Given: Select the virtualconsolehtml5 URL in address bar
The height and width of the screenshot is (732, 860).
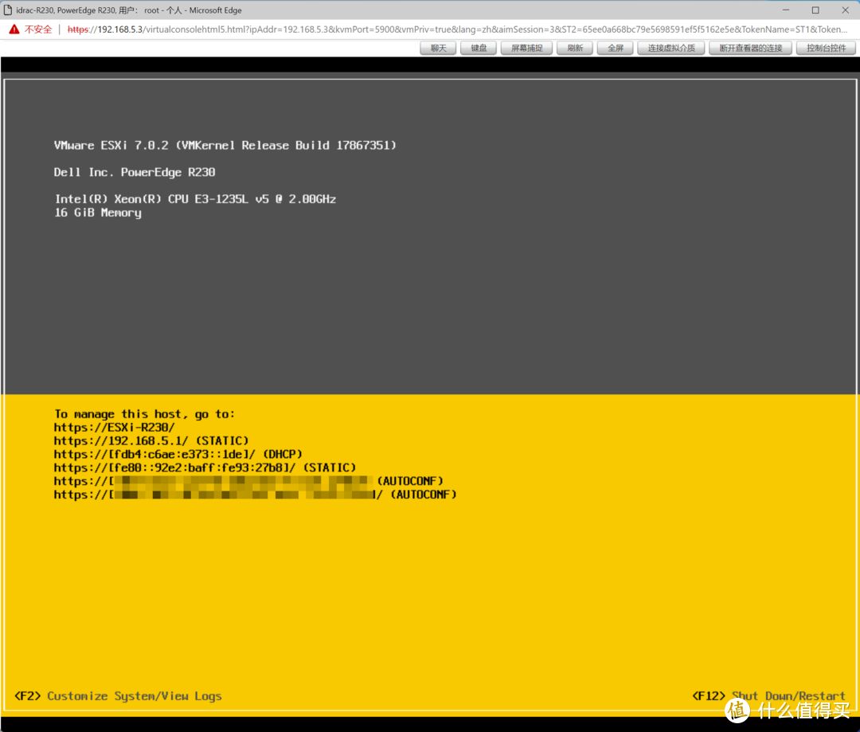Looking at the screenshot, I should click(457, 29).
